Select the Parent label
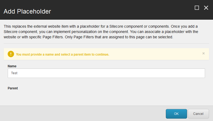Viewport: 213px width, 121px height. point(13,88)
